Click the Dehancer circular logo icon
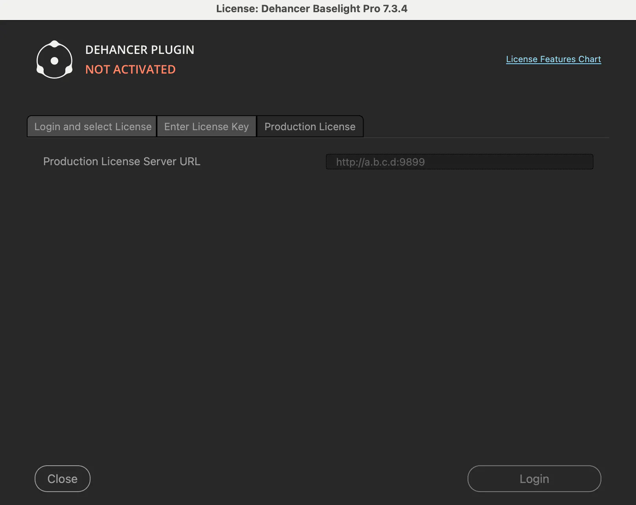 click(x=54, y=60)
